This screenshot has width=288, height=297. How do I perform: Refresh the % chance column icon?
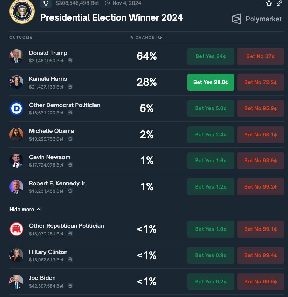click(x=160, y=37)
